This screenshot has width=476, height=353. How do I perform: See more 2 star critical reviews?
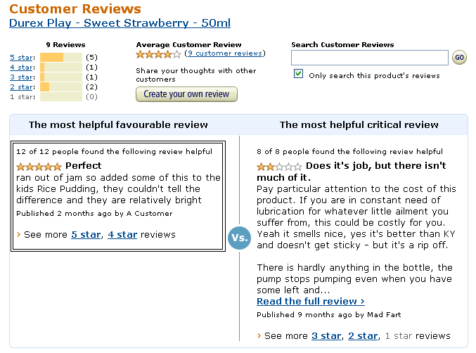pos(363,336)
